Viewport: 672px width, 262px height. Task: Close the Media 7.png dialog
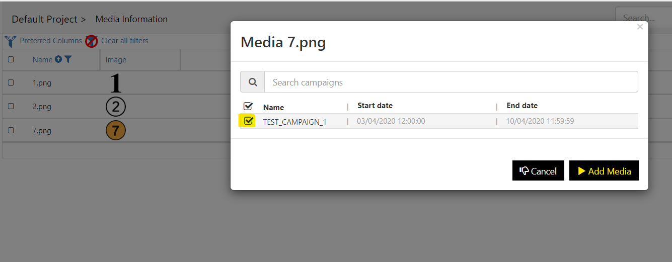tap(640, 27)
